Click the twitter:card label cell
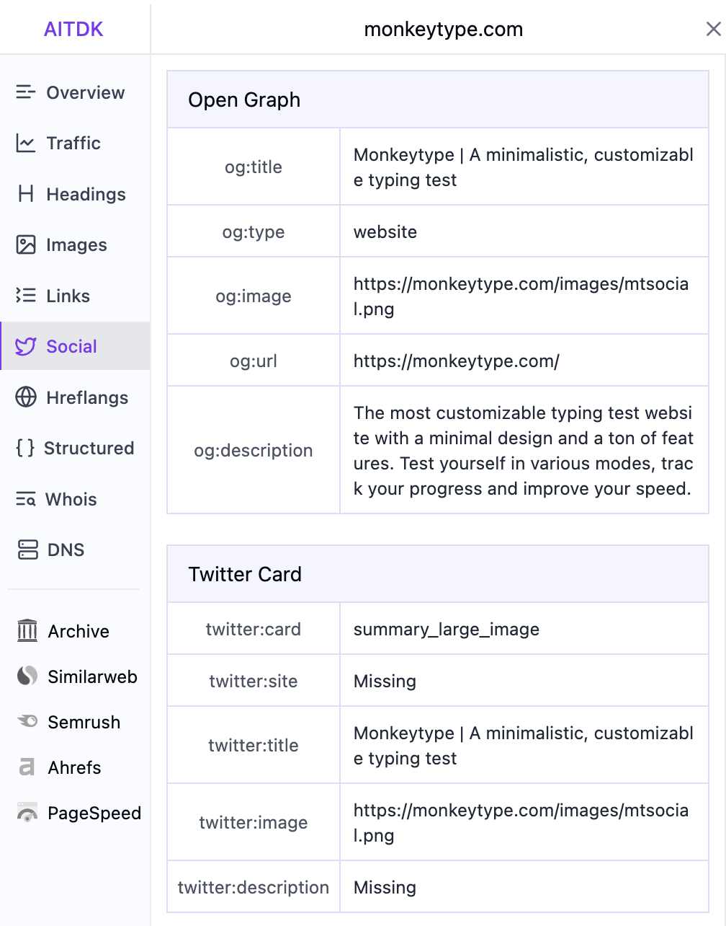 coord(254,629)
